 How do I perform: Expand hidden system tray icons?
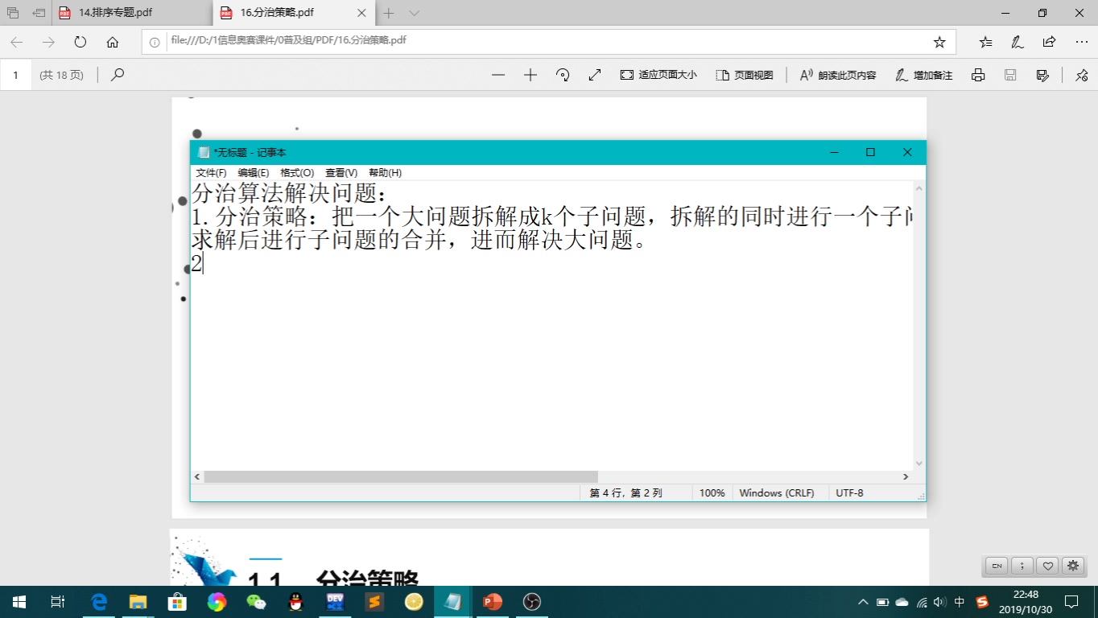click(862, 601)
